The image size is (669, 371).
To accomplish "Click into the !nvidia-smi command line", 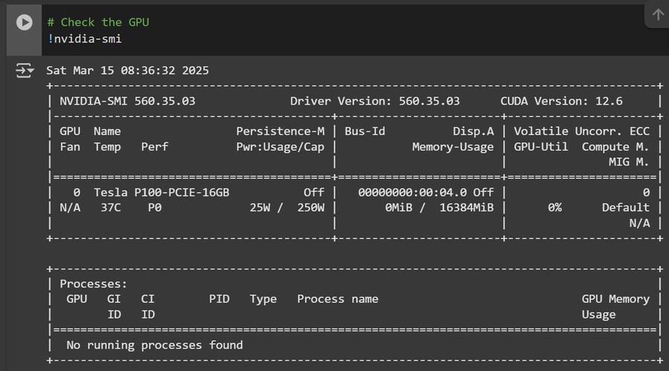I will tap(87, 38).
